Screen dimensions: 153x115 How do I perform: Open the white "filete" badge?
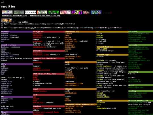pos(30,12)
